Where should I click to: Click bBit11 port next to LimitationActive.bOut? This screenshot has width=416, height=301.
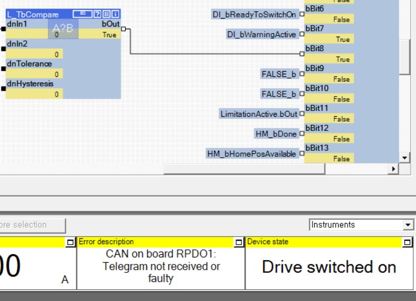tap(301, 114)
